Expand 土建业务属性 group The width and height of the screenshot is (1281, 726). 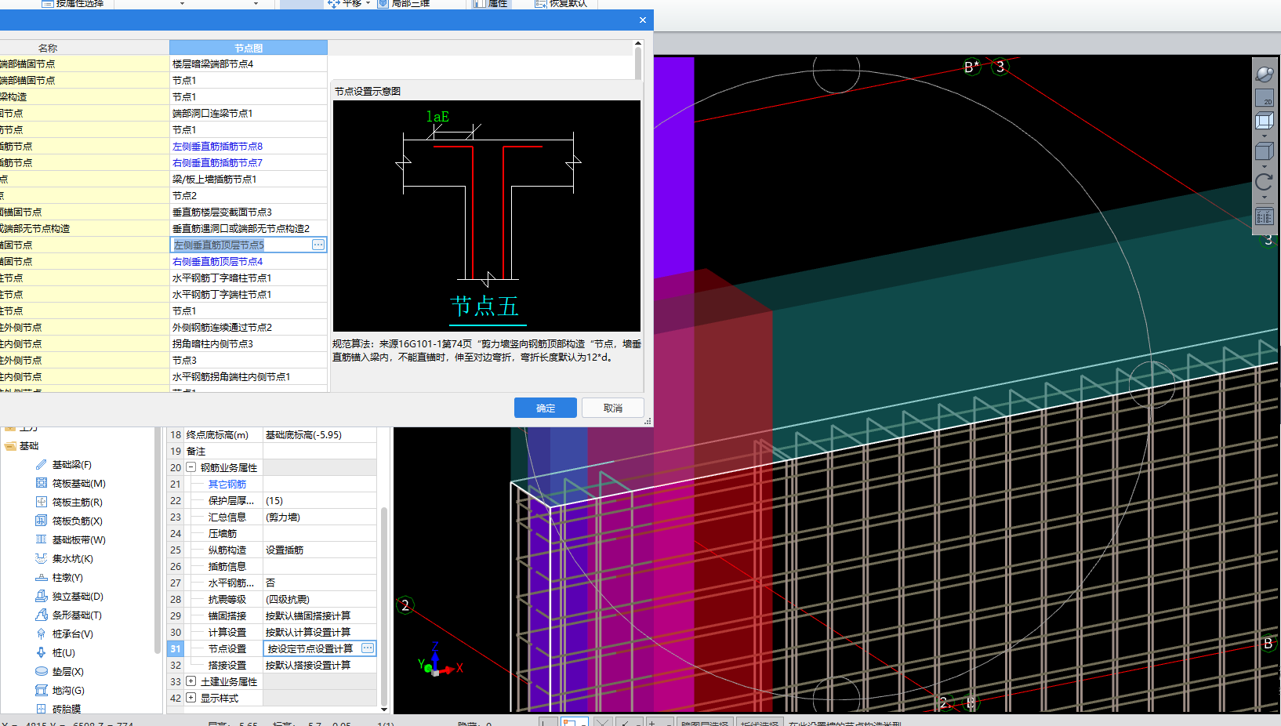click(x=191, y=681)
